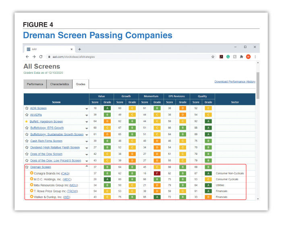Viewport: 282px width, 227px height.
Task: Select the AAII browser tab
Action: tap(50, 49)
